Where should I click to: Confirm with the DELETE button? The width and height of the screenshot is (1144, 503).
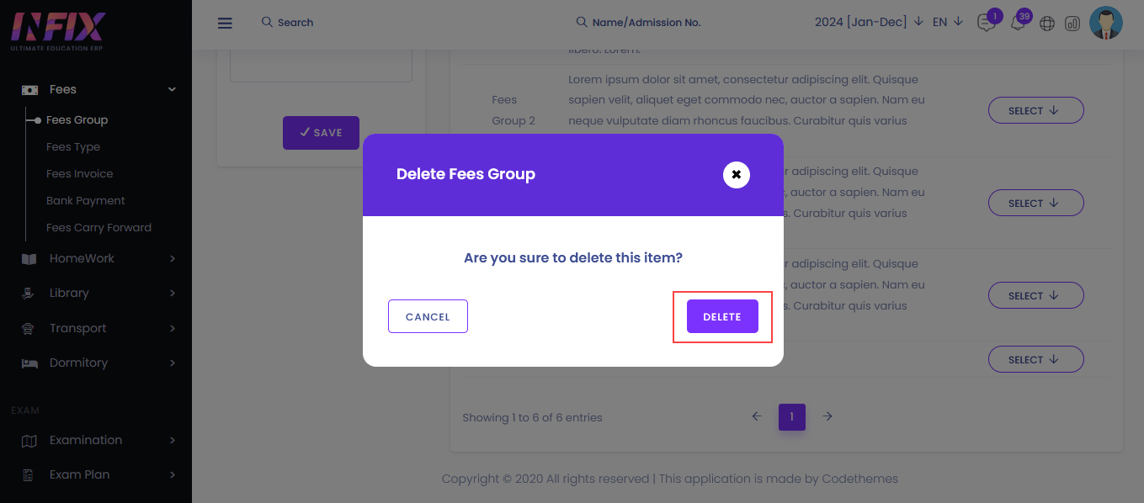click(x=722, y=316)
